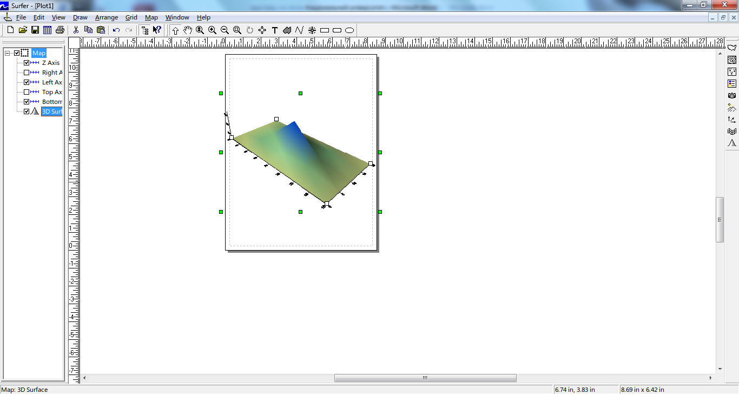Create a new Post Map
Image resolution: width=739 pixels, height=394 pixels.
pyautogui.click(x=732, y=71)
